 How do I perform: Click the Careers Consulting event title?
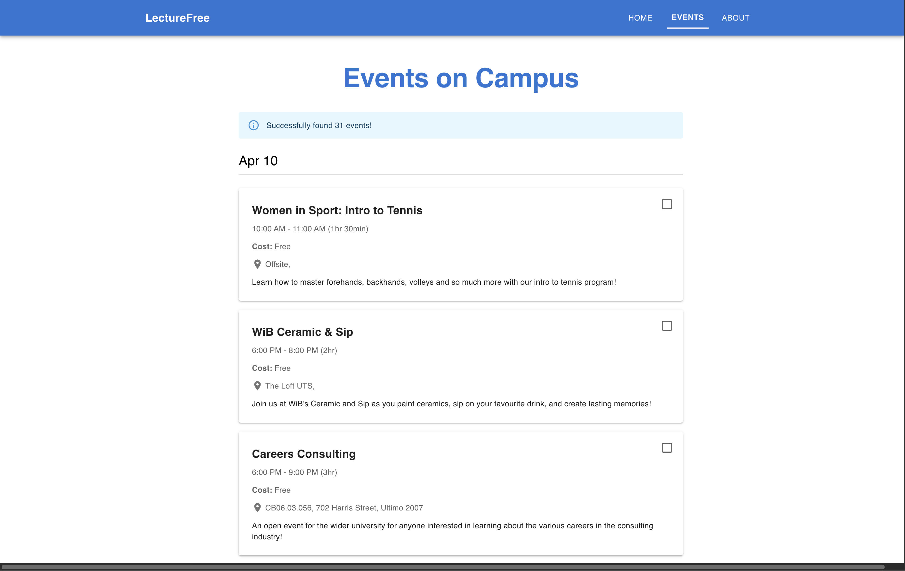[304, 454]
